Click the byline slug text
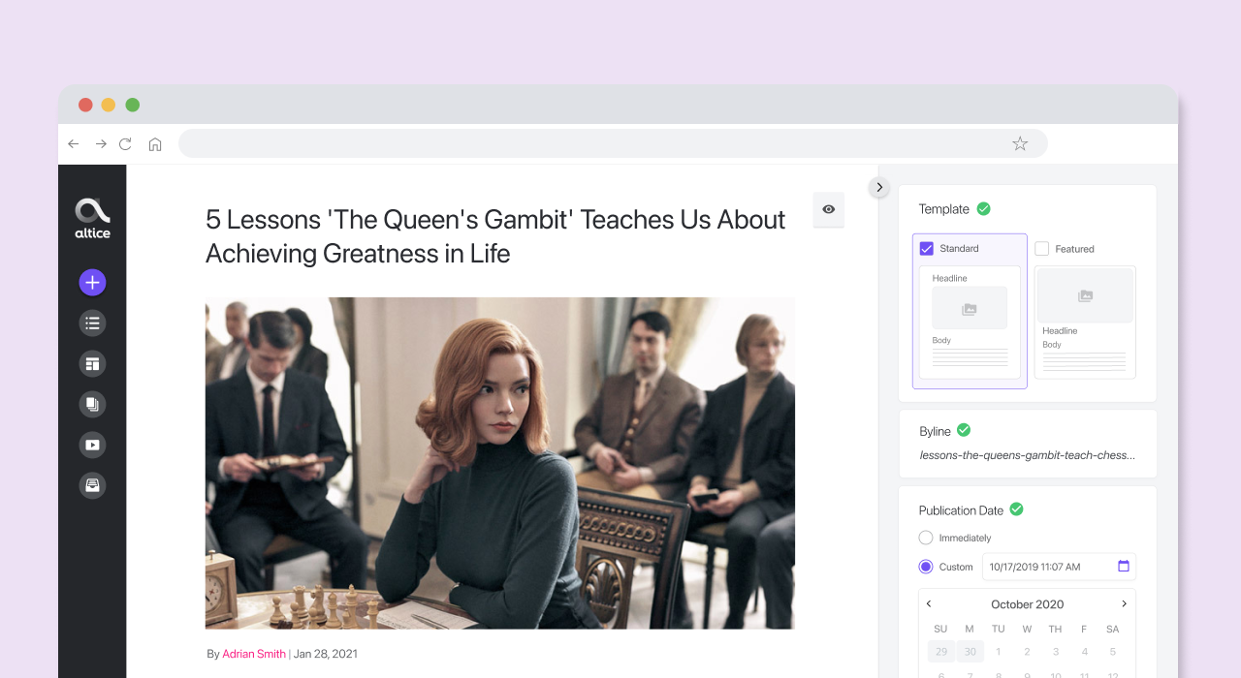1241x678 pixels. [x=1027, y=455]
